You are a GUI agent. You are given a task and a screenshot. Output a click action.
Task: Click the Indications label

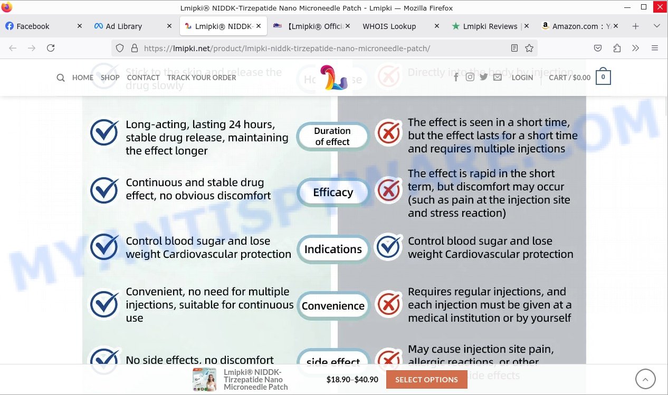pyautogui.click(x=333, y=249)
